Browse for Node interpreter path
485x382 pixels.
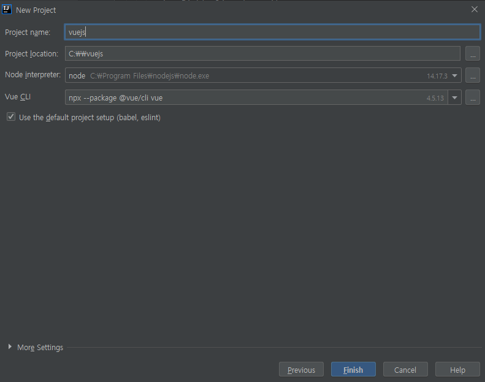tap(472, 75)
